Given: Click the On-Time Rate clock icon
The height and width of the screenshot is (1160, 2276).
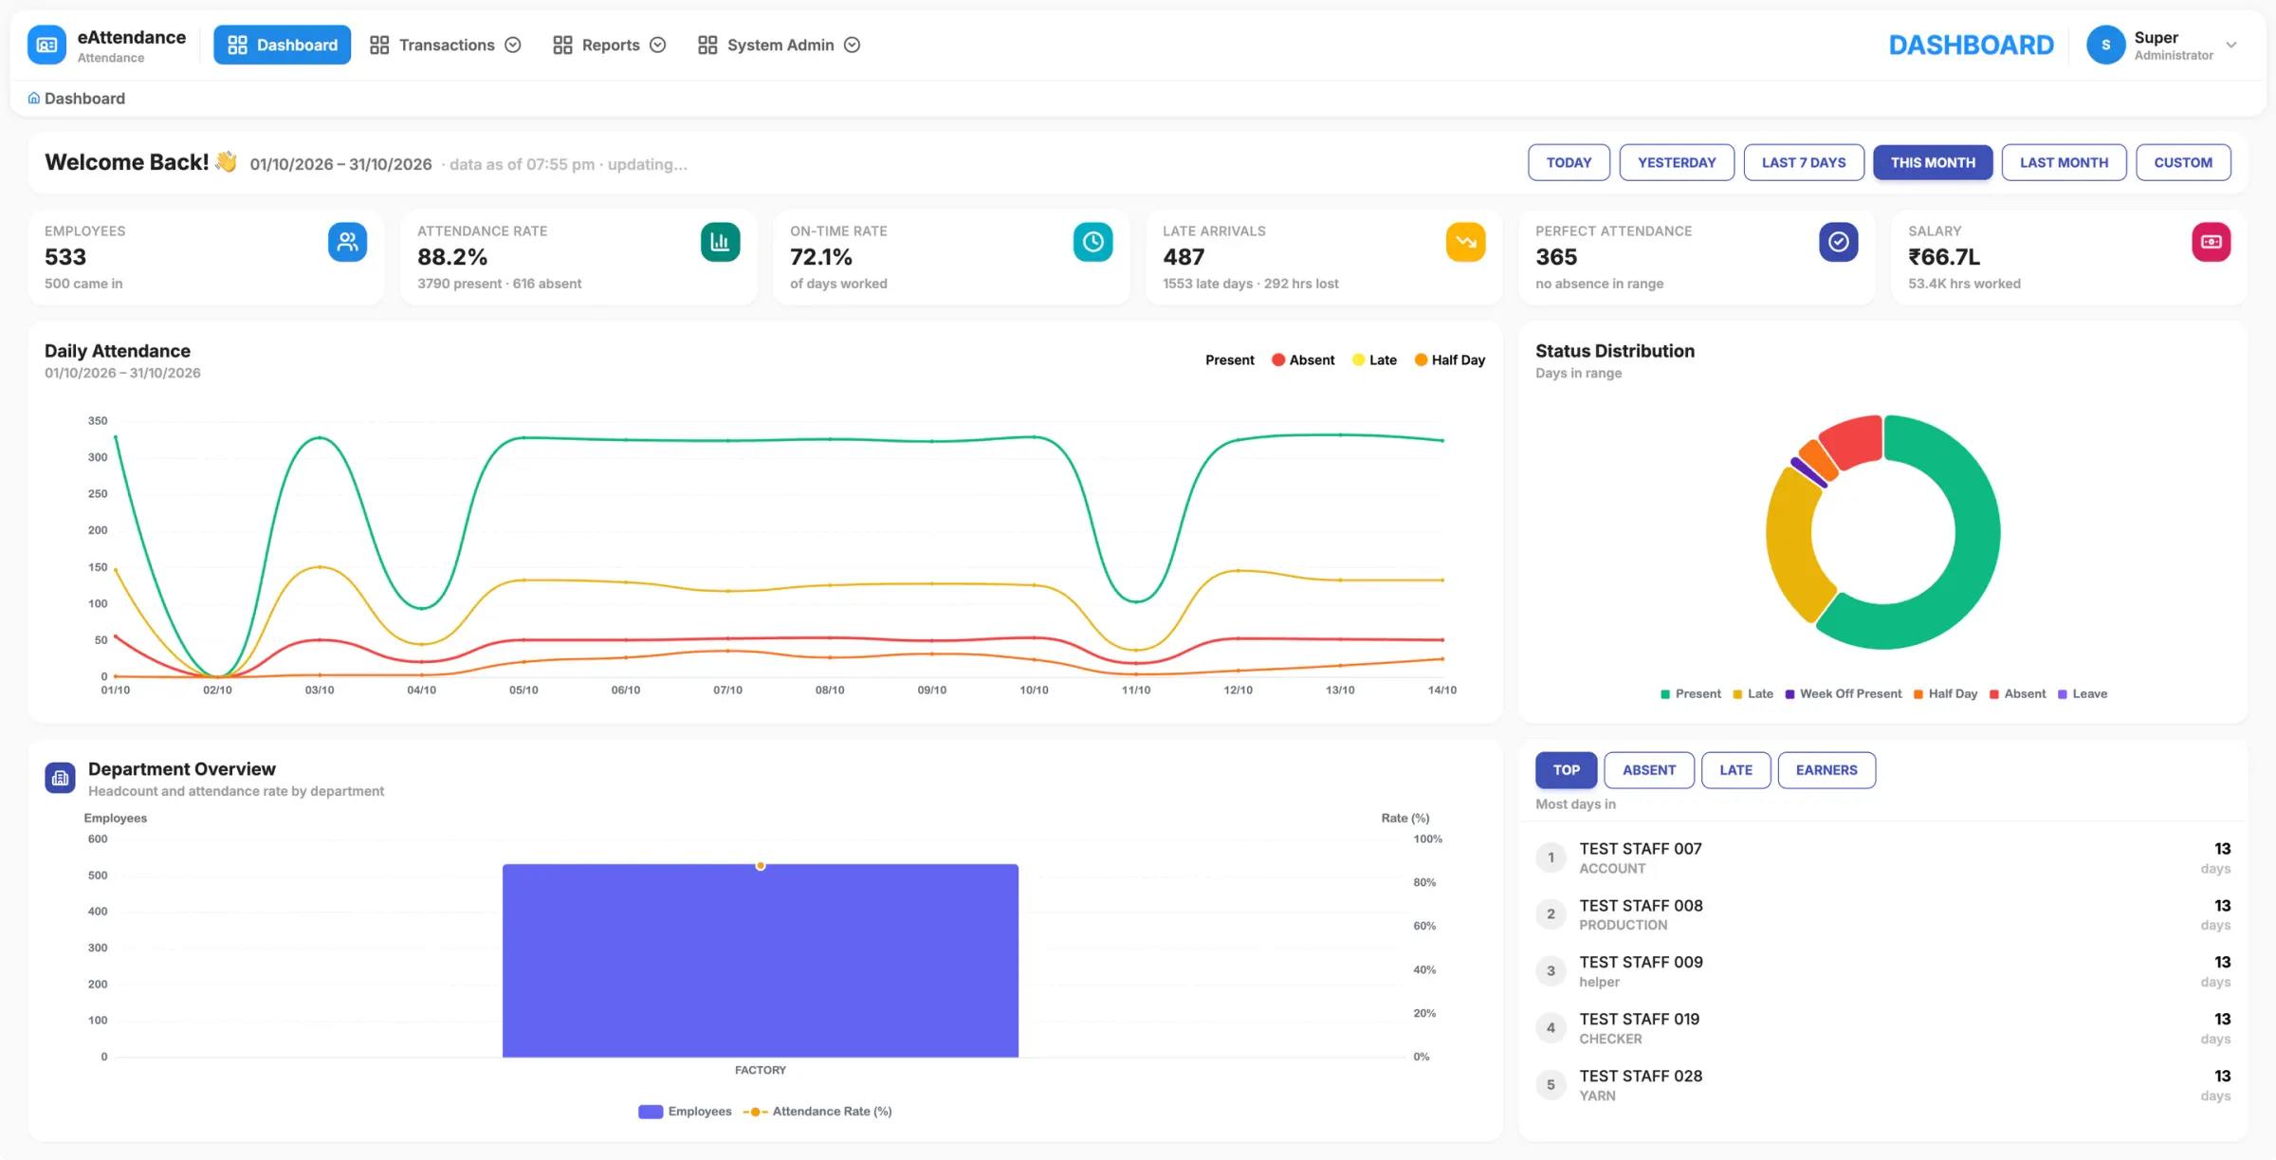Looking at the screenshot, I should [1092, 242].
